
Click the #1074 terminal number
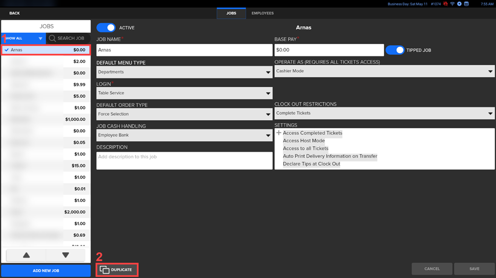point(435,4)
